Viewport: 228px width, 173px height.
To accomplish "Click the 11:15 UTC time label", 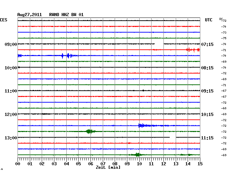I will [x=207, y=138].
